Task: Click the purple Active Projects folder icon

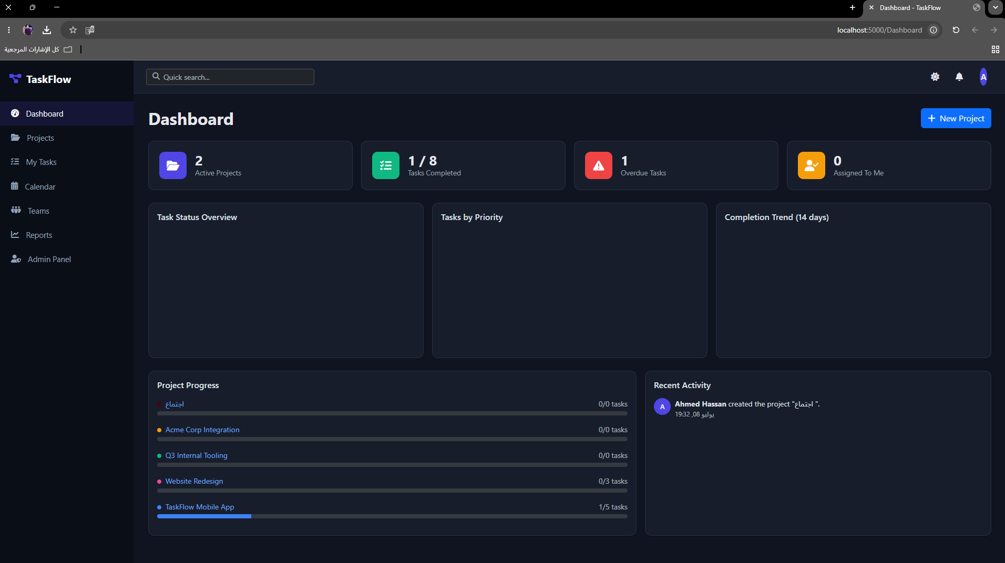Action: (x=173, y=165)
